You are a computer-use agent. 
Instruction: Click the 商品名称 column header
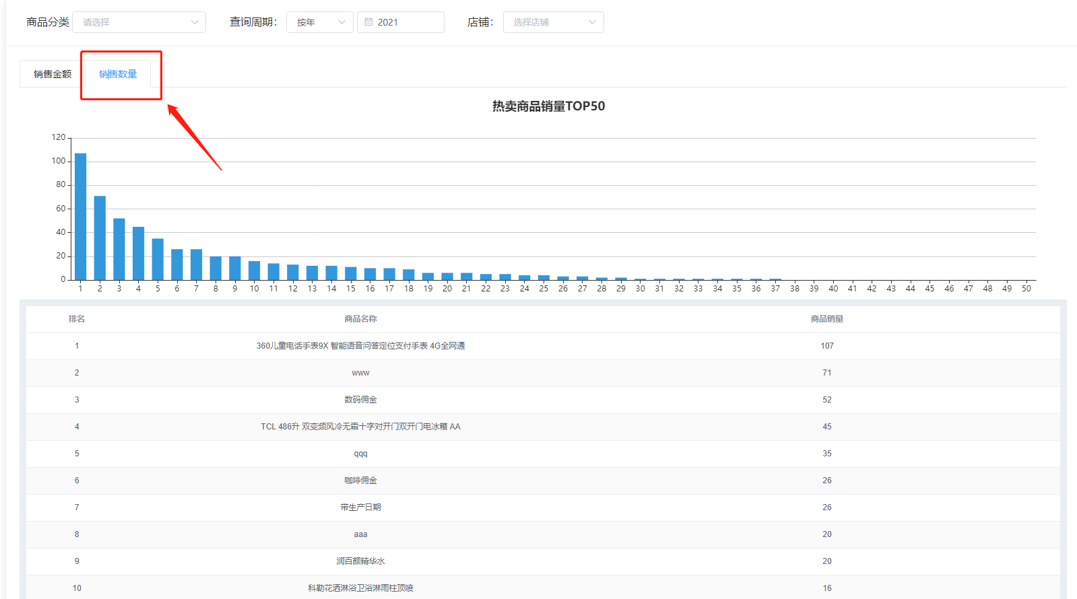[360, 319]
